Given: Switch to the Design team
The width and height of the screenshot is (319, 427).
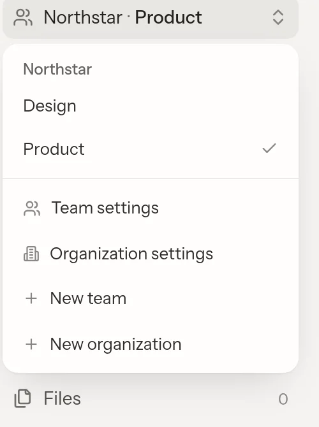Looking at the screenshot, I should [x=151, y=106].
